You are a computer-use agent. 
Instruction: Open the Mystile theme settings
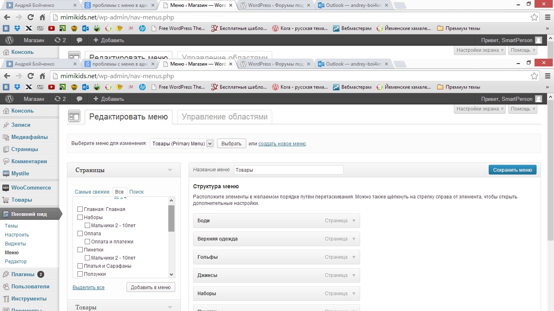pos(20,173)
